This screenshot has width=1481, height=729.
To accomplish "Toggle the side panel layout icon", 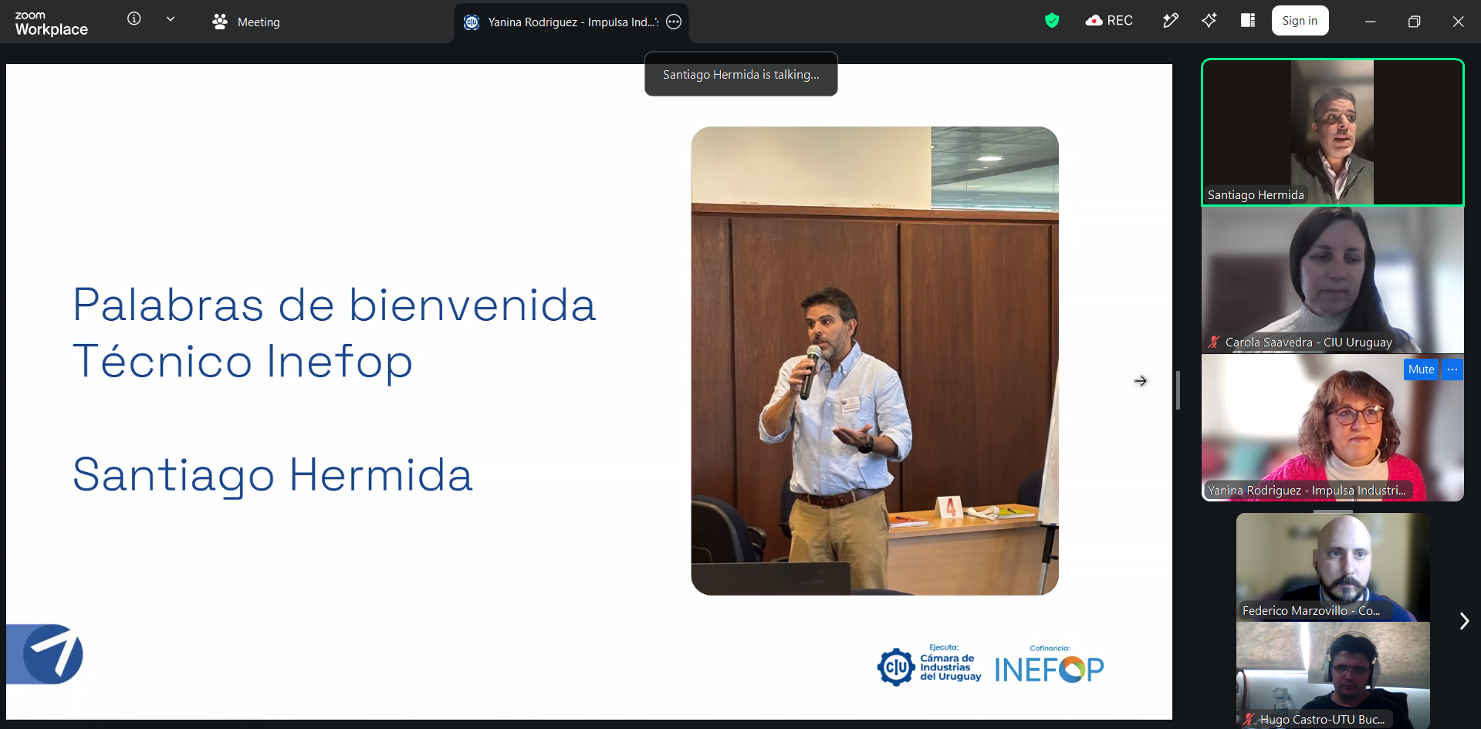I will point(1248,21).
